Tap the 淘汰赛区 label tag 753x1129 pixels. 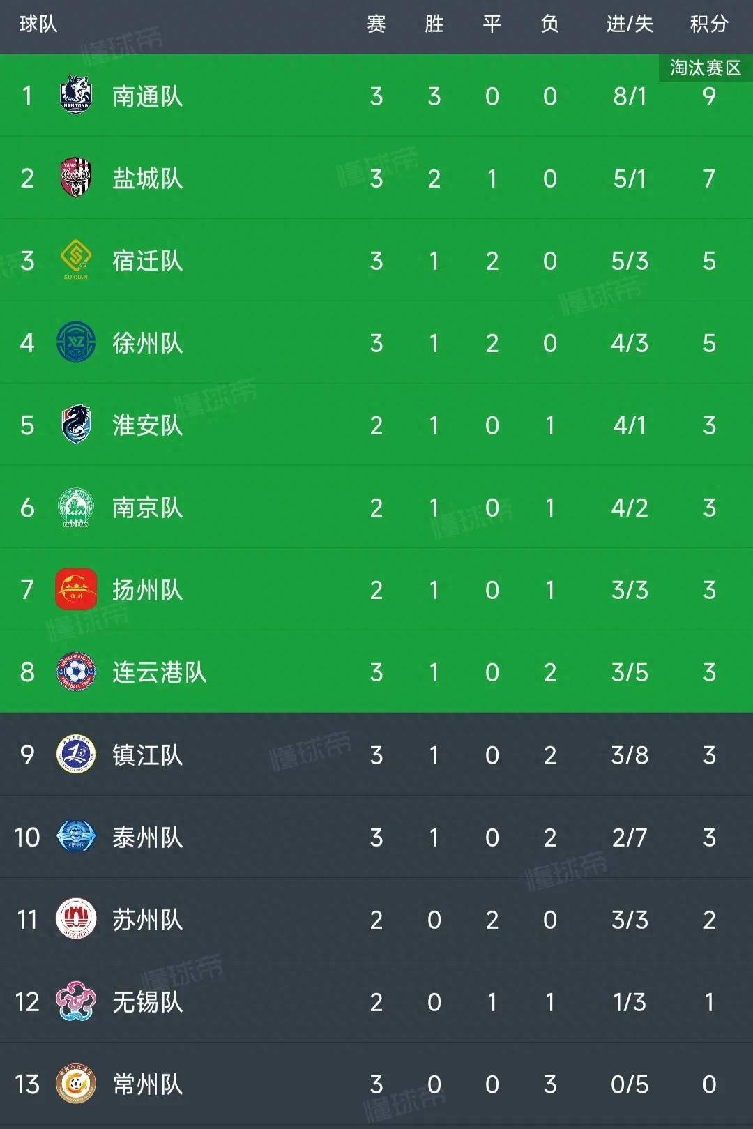click(706, 68)
